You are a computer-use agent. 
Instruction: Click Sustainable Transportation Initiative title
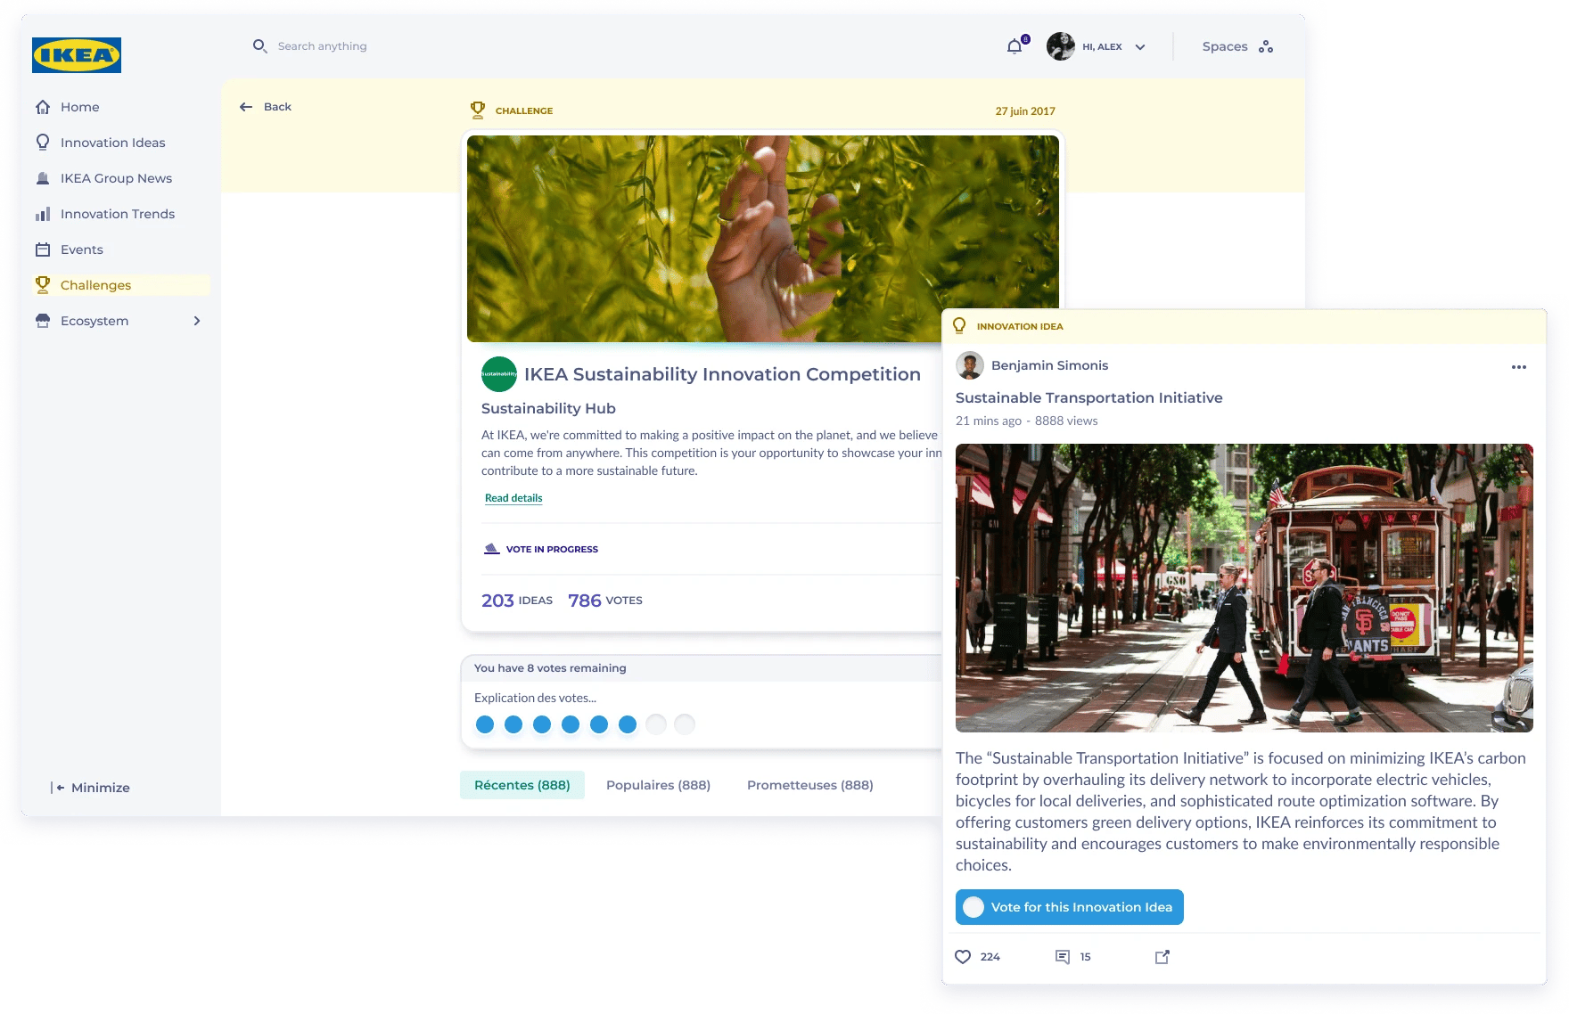click(x=1089, y=398)
